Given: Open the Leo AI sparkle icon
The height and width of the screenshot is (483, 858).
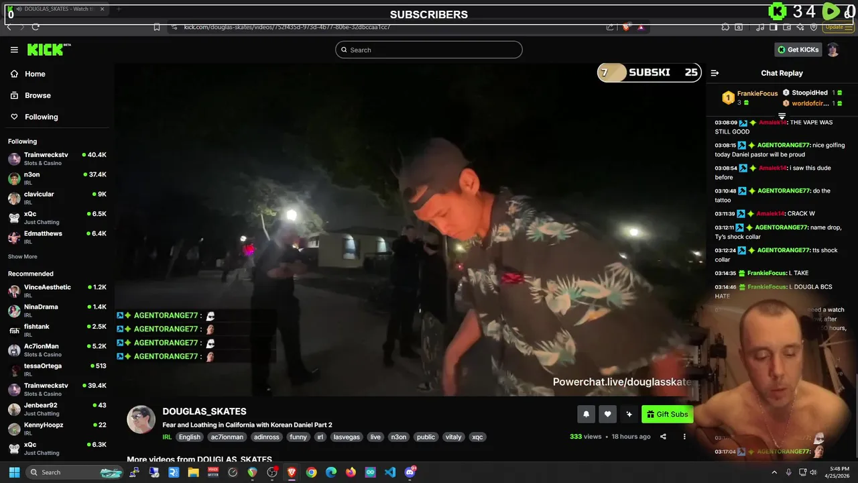Looking at the screenshot, I should click(x=800, y=27).
